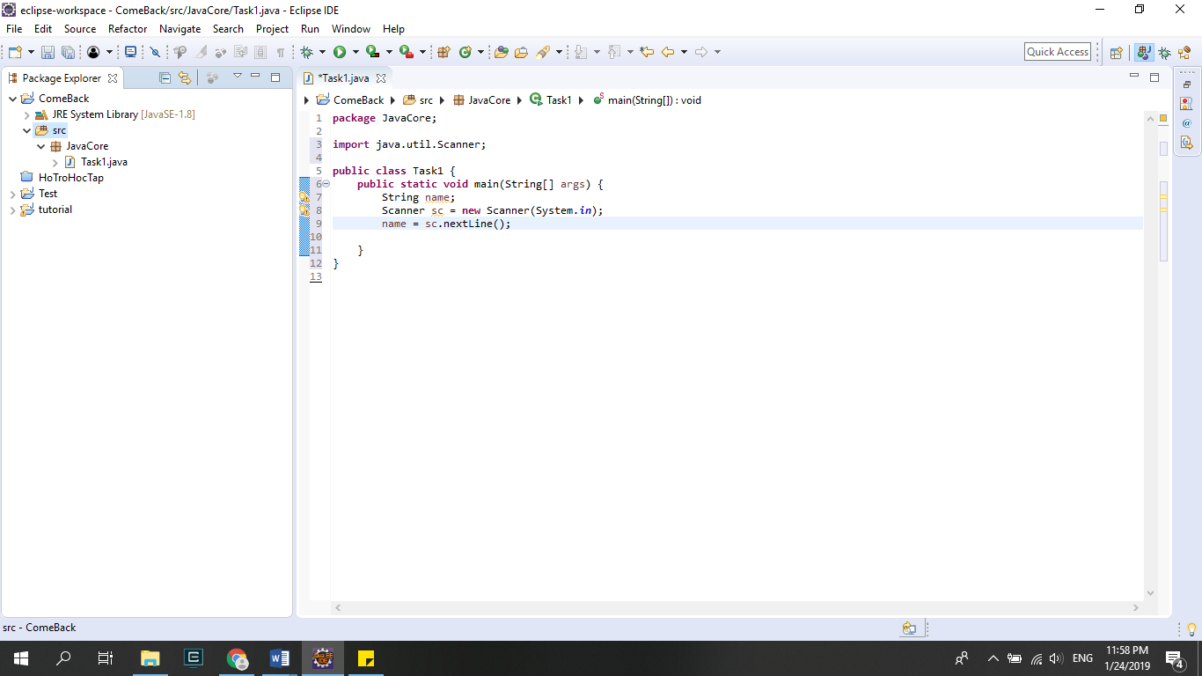The image size is (1202, 676).
Task: Click the editor's vertical scrollbar track
Action: tap(1150, 396)
